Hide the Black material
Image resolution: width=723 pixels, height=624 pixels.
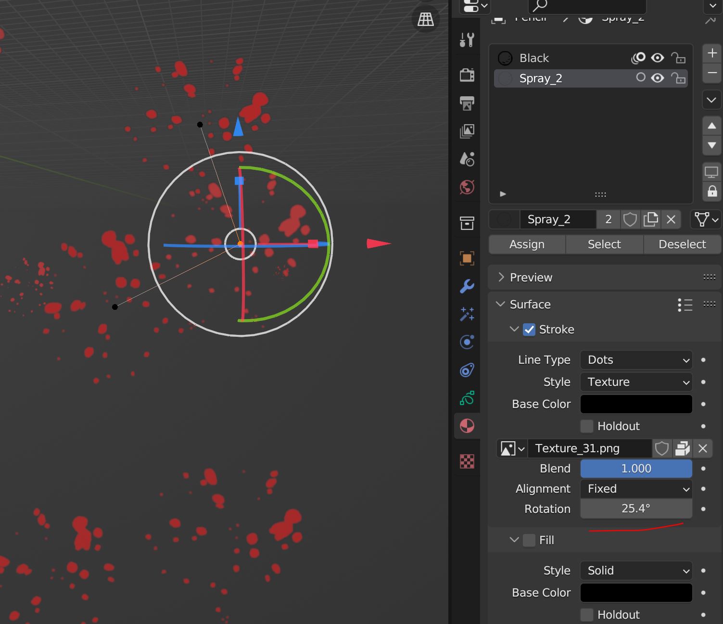(658, 58)
